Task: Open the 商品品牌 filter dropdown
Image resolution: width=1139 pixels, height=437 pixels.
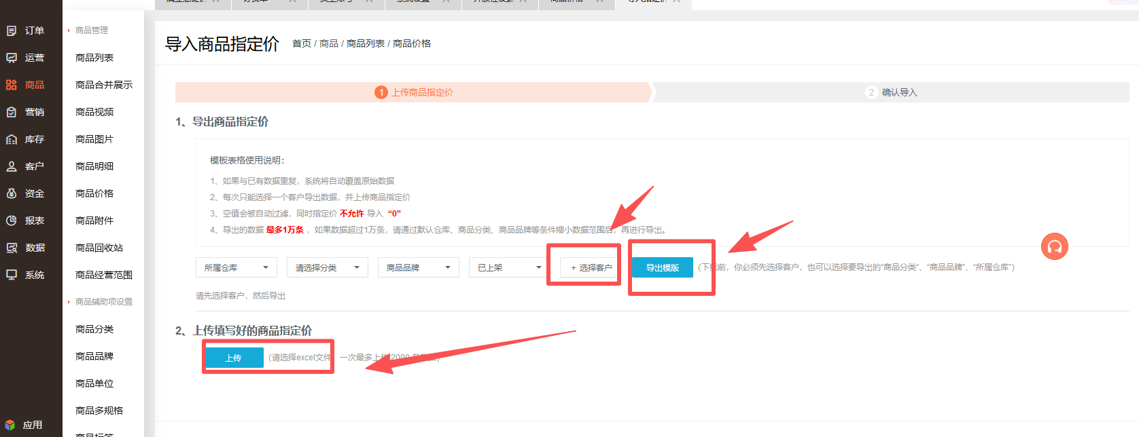Action: (419, 267)
